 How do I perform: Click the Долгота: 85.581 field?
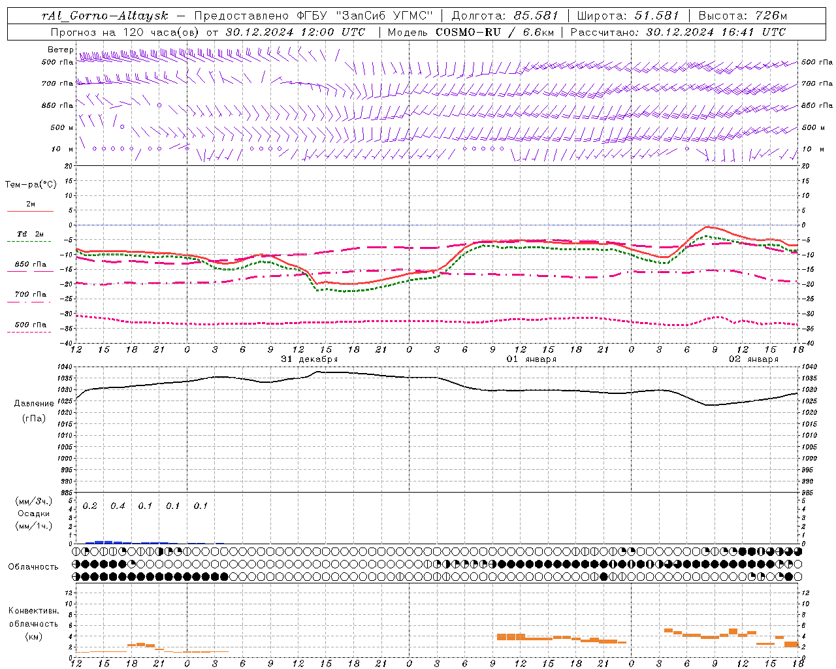506,16
